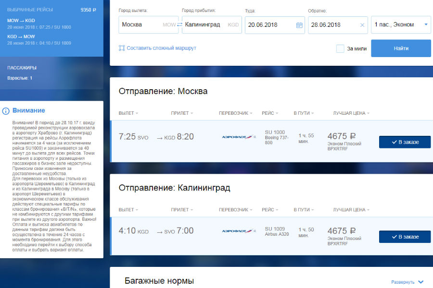The height and width of the screenshot is (288, 433).
Task: Sort Moscow flights by Лучшая цена
Action: click(353, 113)
